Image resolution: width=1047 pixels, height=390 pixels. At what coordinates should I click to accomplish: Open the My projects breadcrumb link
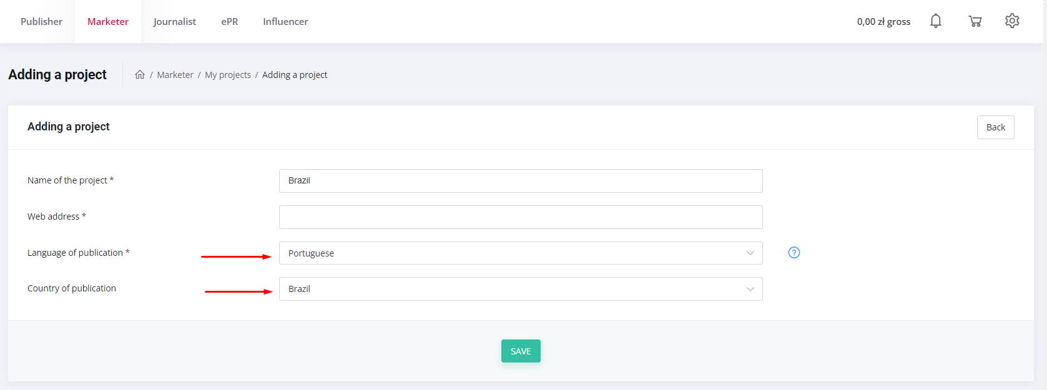click(x=228, y=75)
